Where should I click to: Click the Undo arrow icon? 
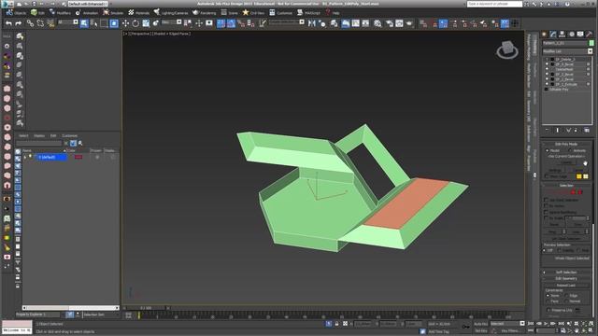click(8, 23)
